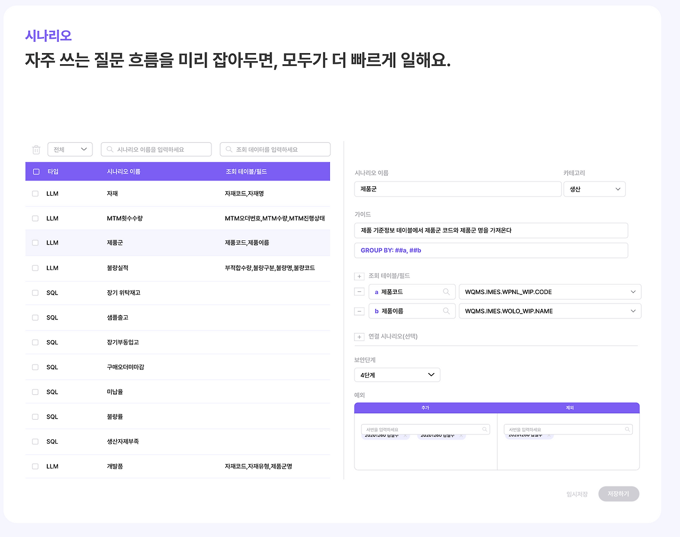Click the search icon in 조회 데이터 field

tap(228, 149)
